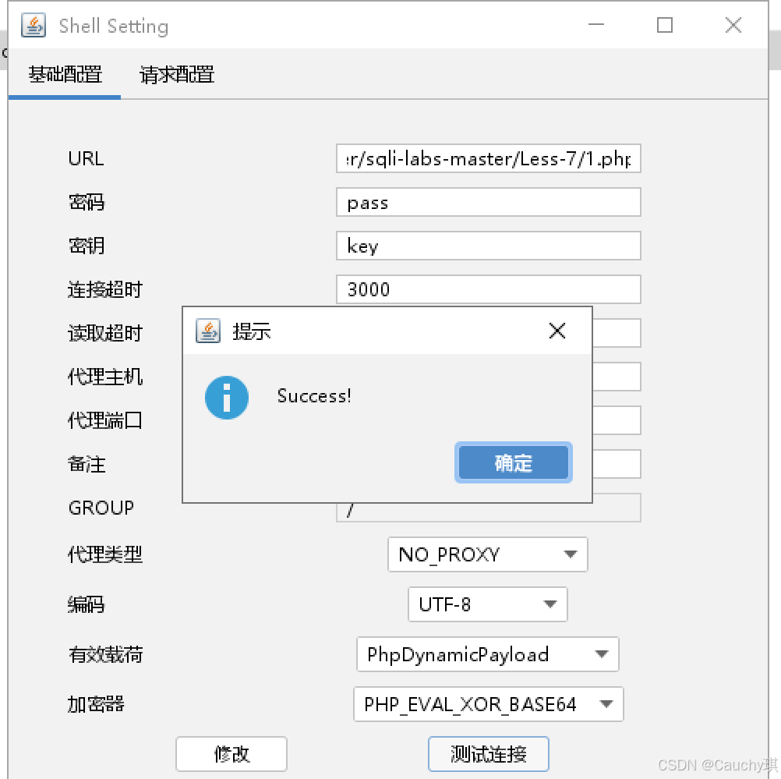Screen dimensions: 781x779
Task: Select the 基础配置 tab
Action: pyautogui.click(x=65, y=75)
